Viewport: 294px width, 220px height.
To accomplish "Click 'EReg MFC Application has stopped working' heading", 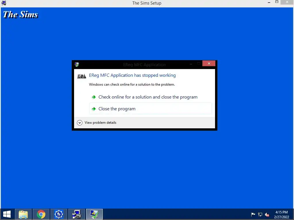I will coord(132,75).
